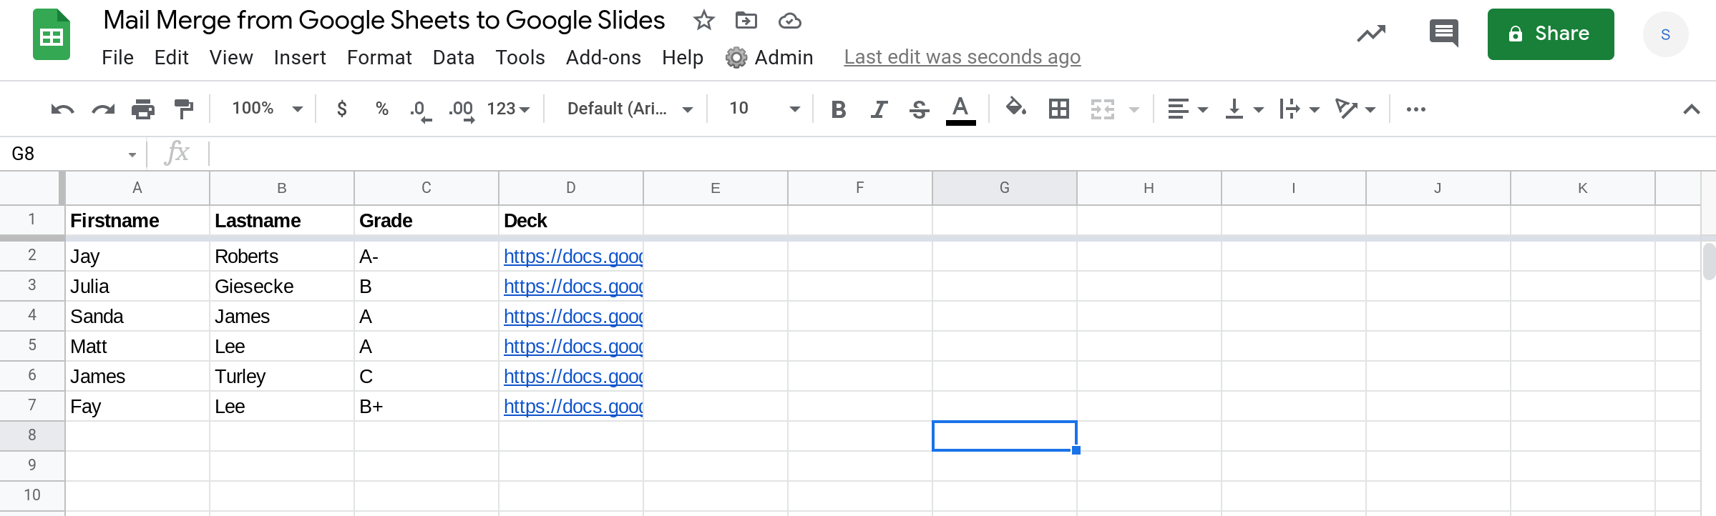Screen dimensions: 1716x516
Task: Toggle strikethrough formatting
Action: [919, 109]
